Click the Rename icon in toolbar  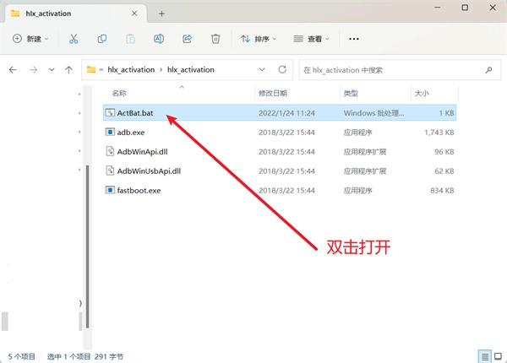(x=159, y=39)
